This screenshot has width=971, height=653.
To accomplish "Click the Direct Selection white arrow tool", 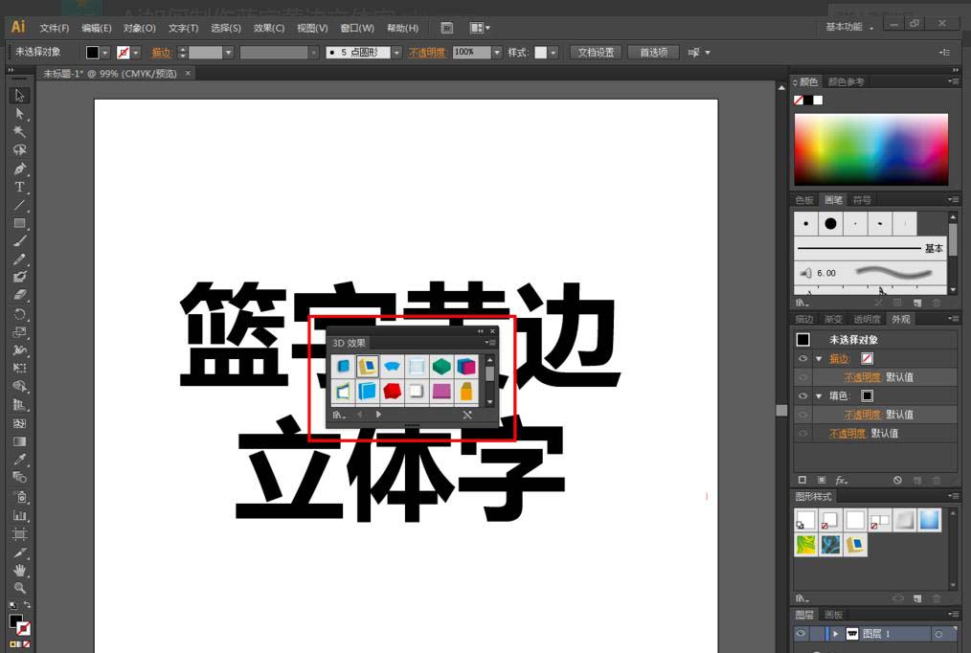I will (19, 114).
